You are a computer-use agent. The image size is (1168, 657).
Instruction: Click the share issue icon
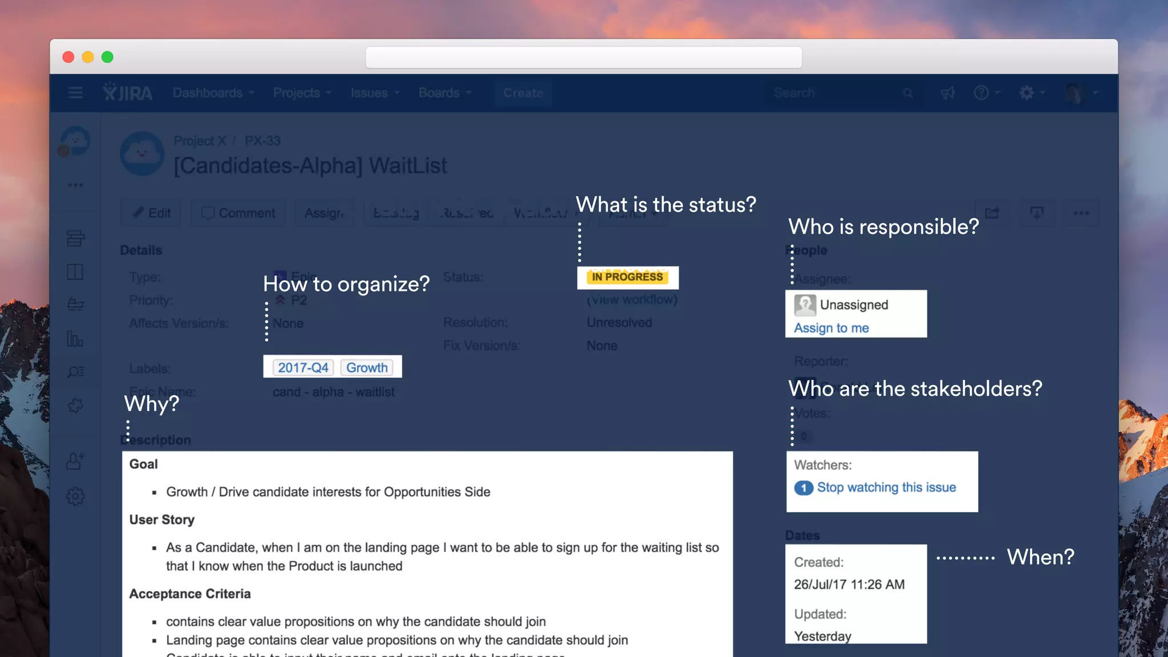(992, 213)
